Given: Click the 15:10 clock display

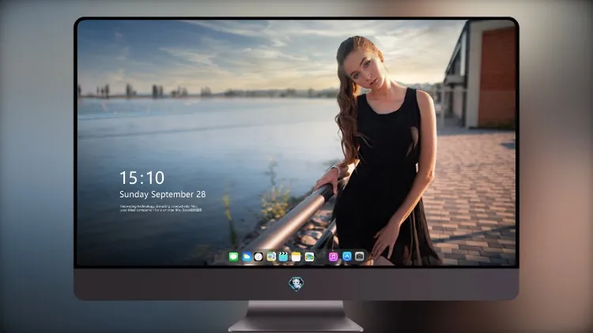Looking at the screenshot, I should click(142, 178).
